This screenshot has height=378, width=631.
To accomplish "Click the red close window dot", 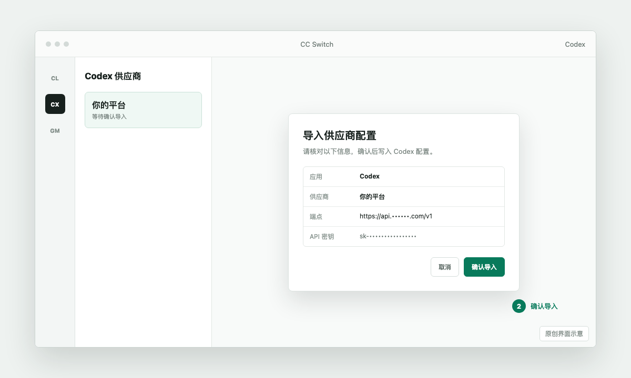I will click(x=48, y=44).
